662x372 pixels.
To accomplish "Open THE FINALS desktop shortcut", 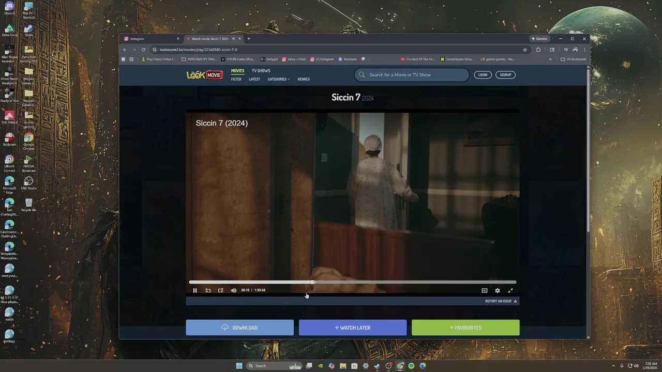I will [x=9, y=118].
